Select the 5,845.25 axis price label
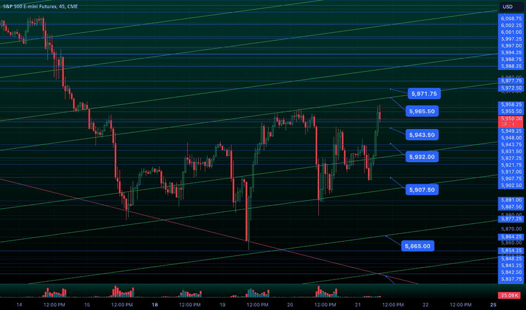 (x=511, y=265)
